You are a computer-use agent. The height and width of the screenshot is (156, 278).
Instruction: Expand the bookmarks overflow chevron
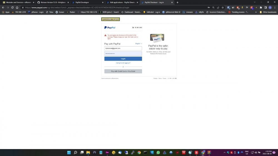coord(256,12)
